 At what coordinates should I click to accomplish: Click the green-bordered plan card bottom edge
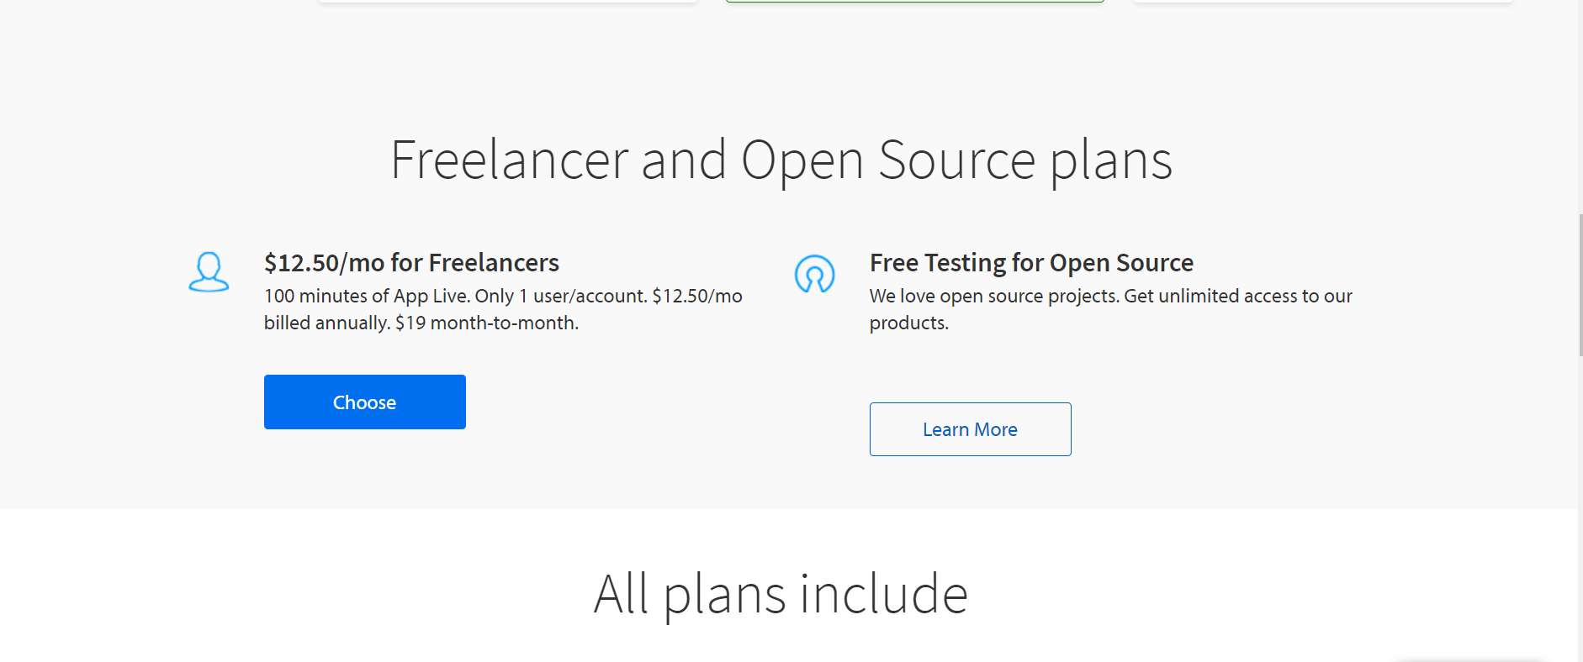pos(915,2)
